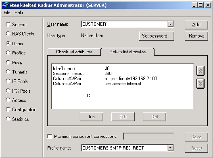Open the Statistics section

click(8, 119)
